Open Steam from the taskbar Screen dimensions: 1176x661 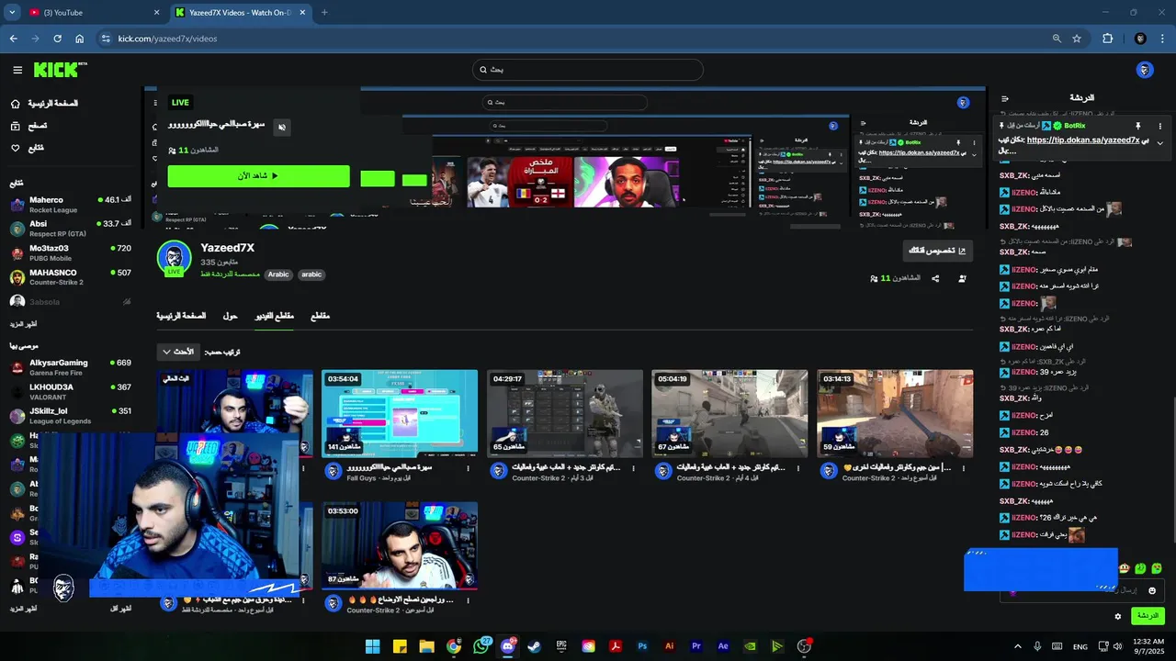(534, 646)
